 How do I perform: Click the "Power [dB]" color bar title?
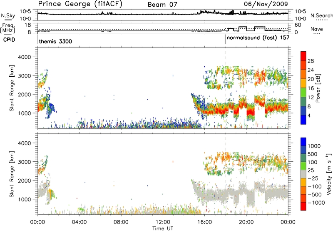pos(318,88)
